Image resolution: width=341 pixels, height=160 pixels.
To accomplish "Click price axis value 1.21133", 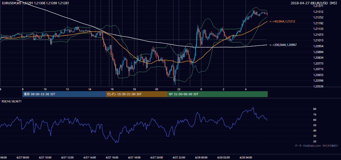I will pyautogui.click(x=319, y=29).
